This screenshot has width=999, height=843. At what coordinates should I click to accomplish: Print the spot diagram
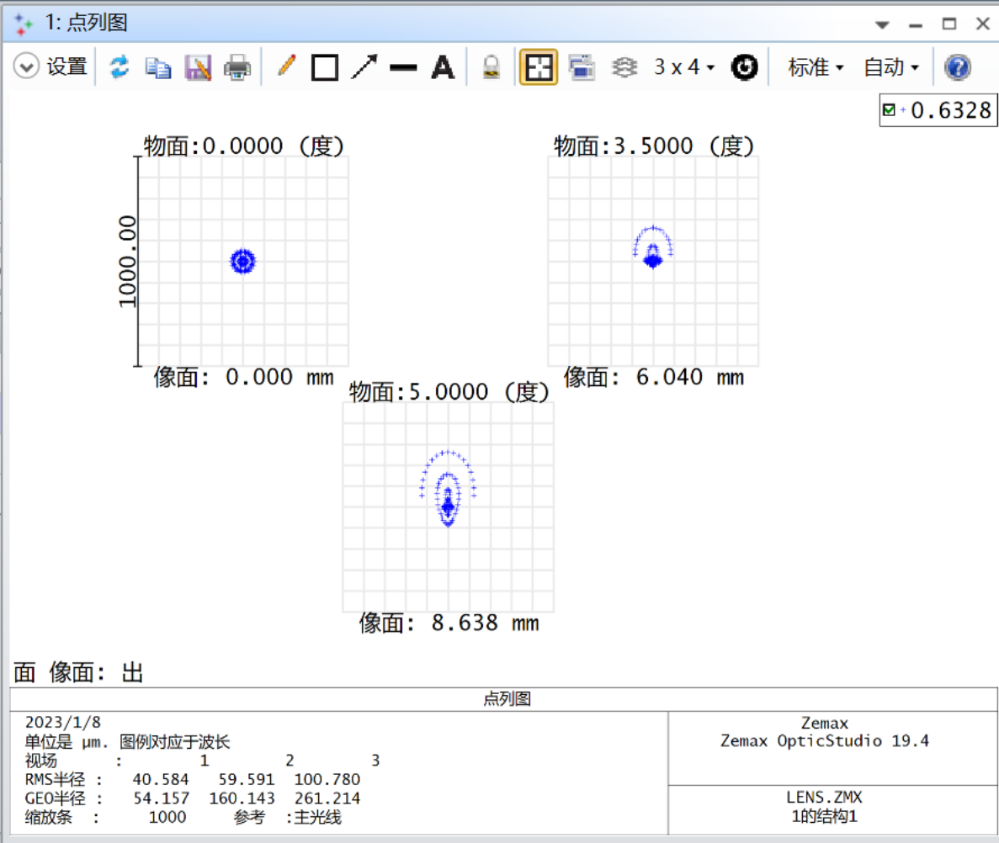(237, 66)
